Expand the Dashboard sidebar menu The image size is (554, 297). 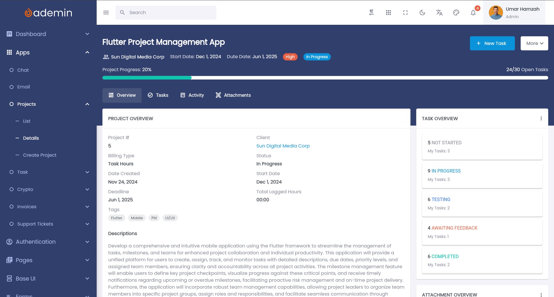pyautogui.click(x=48, y=34)
